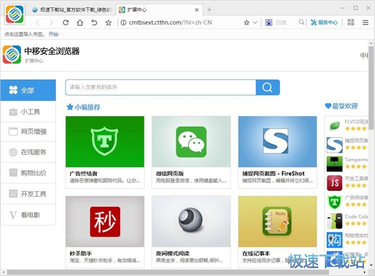The width and height of the screenshot is (375, 276).
Task: Click the Baidu paw search engine icon
Action: (268, 22)
